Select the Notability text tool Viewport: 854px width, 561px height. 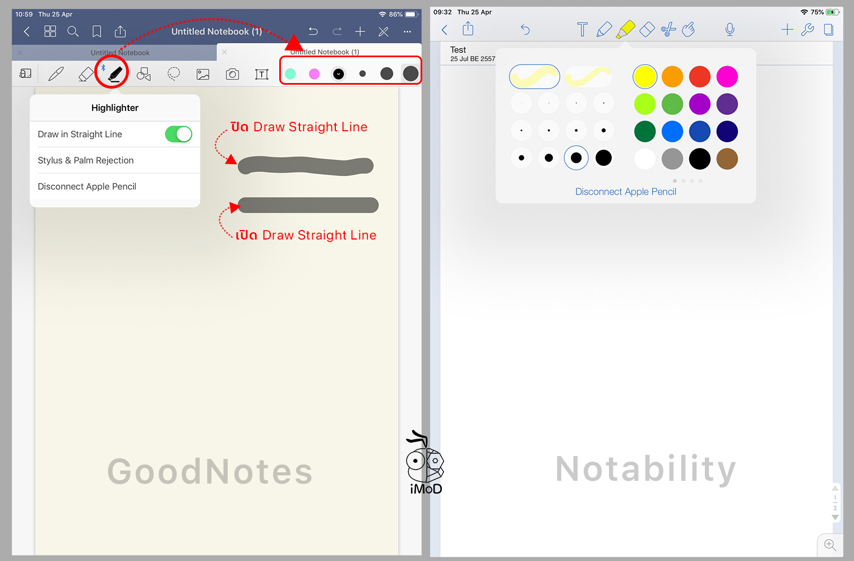click(x=582, y=30)
